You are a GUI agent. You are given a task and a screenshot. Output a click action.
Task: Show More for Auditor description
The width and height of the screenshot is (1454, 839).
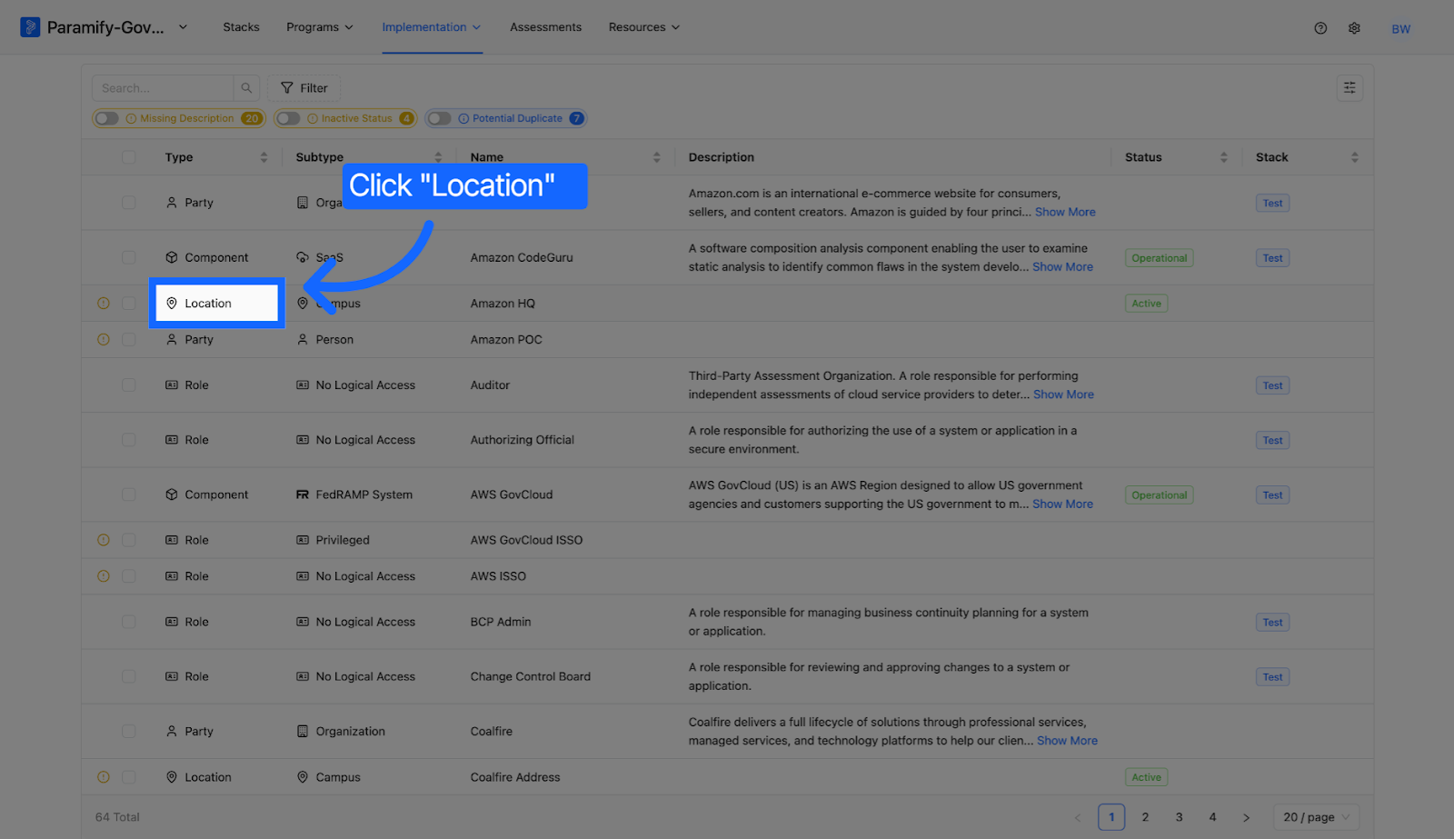1063,395
